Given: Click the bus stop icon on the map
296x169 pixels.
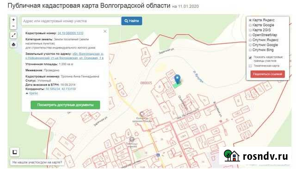Looking at the screenshot, I should coord(158,155).
